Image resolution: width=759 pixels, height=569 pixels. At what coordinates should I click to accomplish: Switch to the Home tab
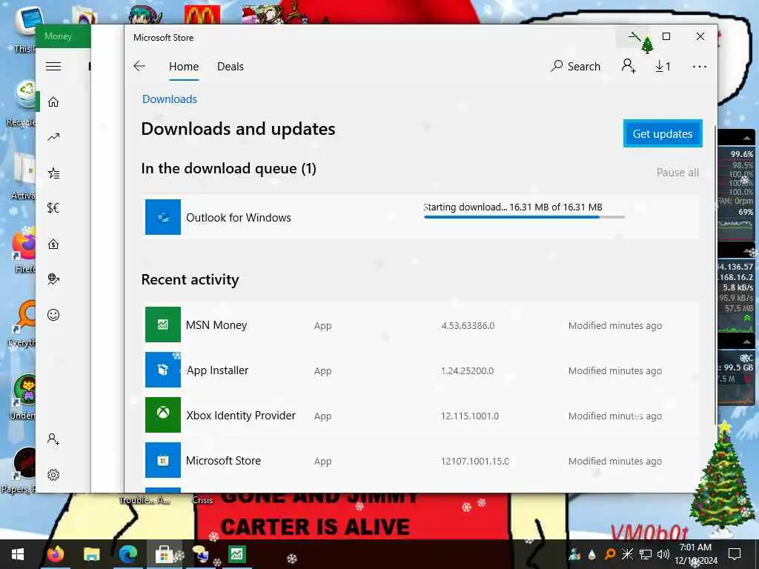click(184, 66)
